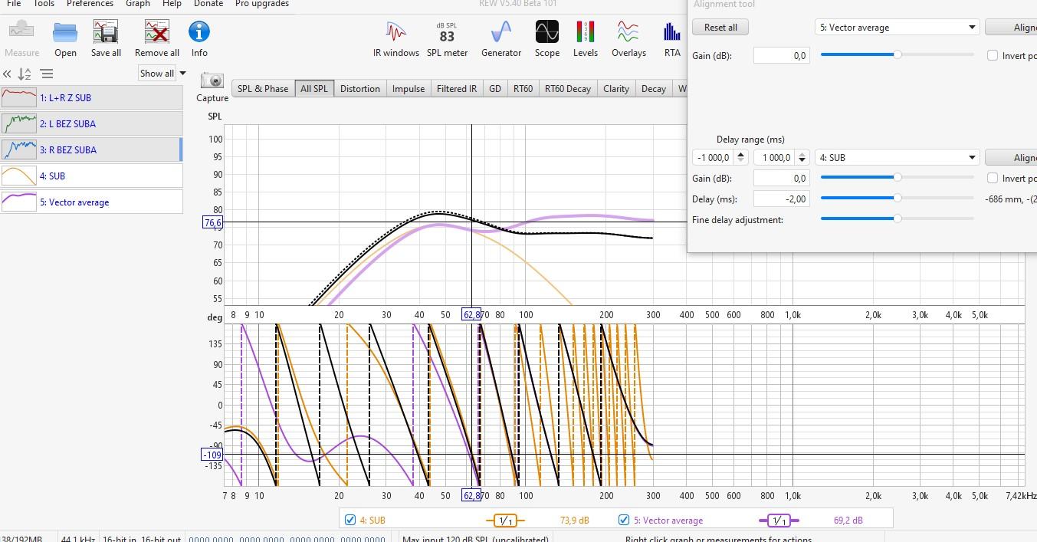The image size is (1037, 542).
Task: Switch to the Distortion tab
Action: click(359, 89)
